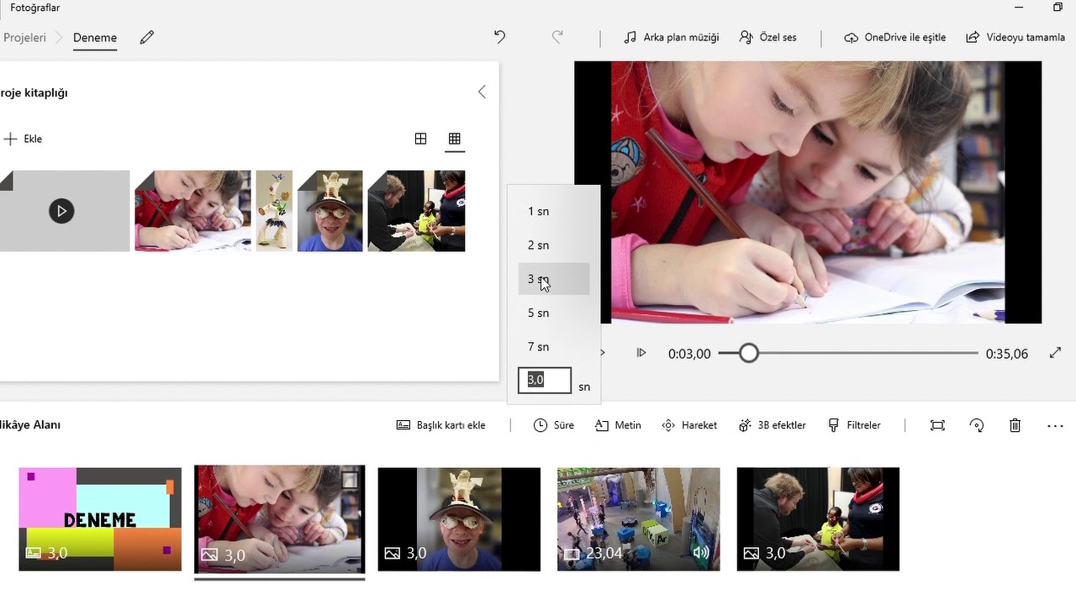
Task: Select the boy with goggles storyboard clip
Action: [459, 519]
